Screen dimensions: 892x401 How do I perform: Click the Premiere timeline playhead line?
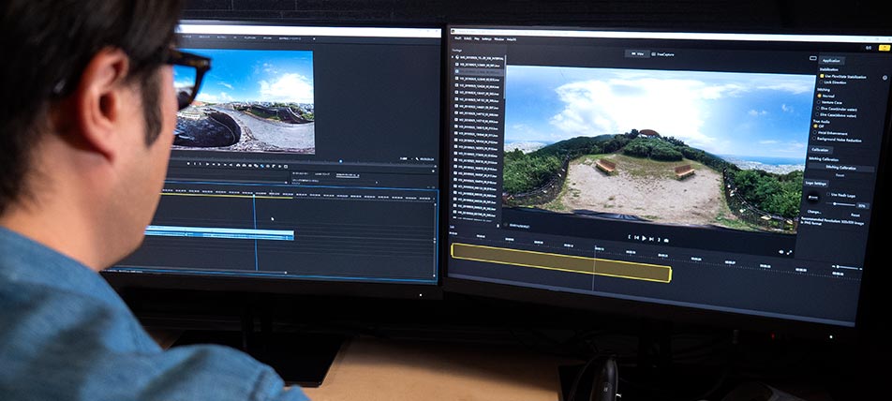(x=255, y=233)
